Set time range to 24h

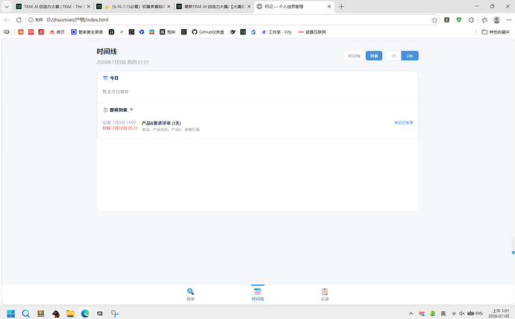(x=410, y=56)
